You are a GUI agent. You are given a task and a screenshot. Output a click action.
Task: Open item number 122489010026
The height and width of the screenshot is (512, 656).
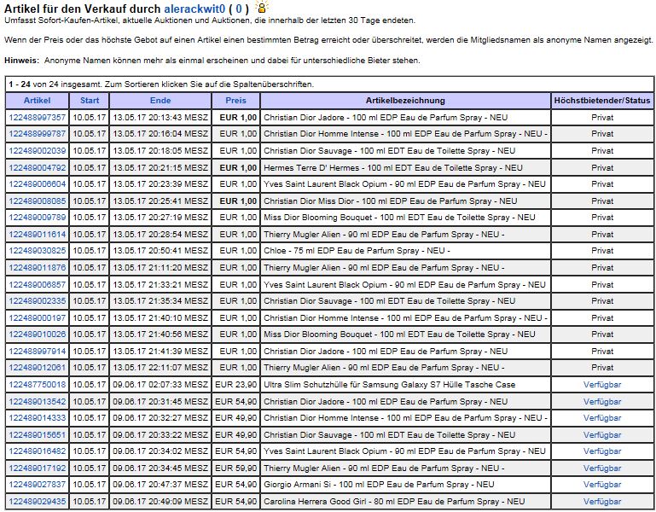pyautogui.click(x=38, y=335)
